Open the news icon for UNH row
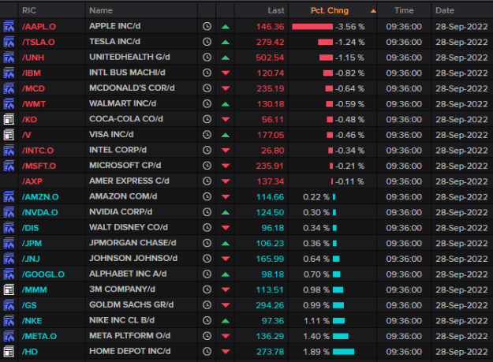The width and height of the screenshot is (493, 362). [x=9, y=58]
